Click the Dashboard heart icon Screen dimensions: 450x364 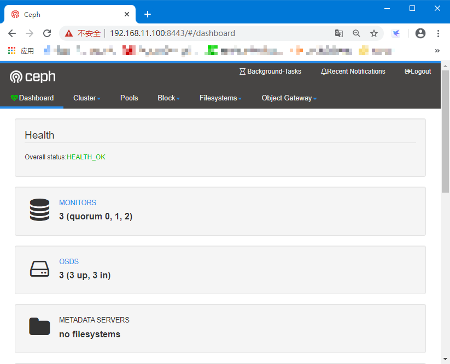tap(14, 98)
